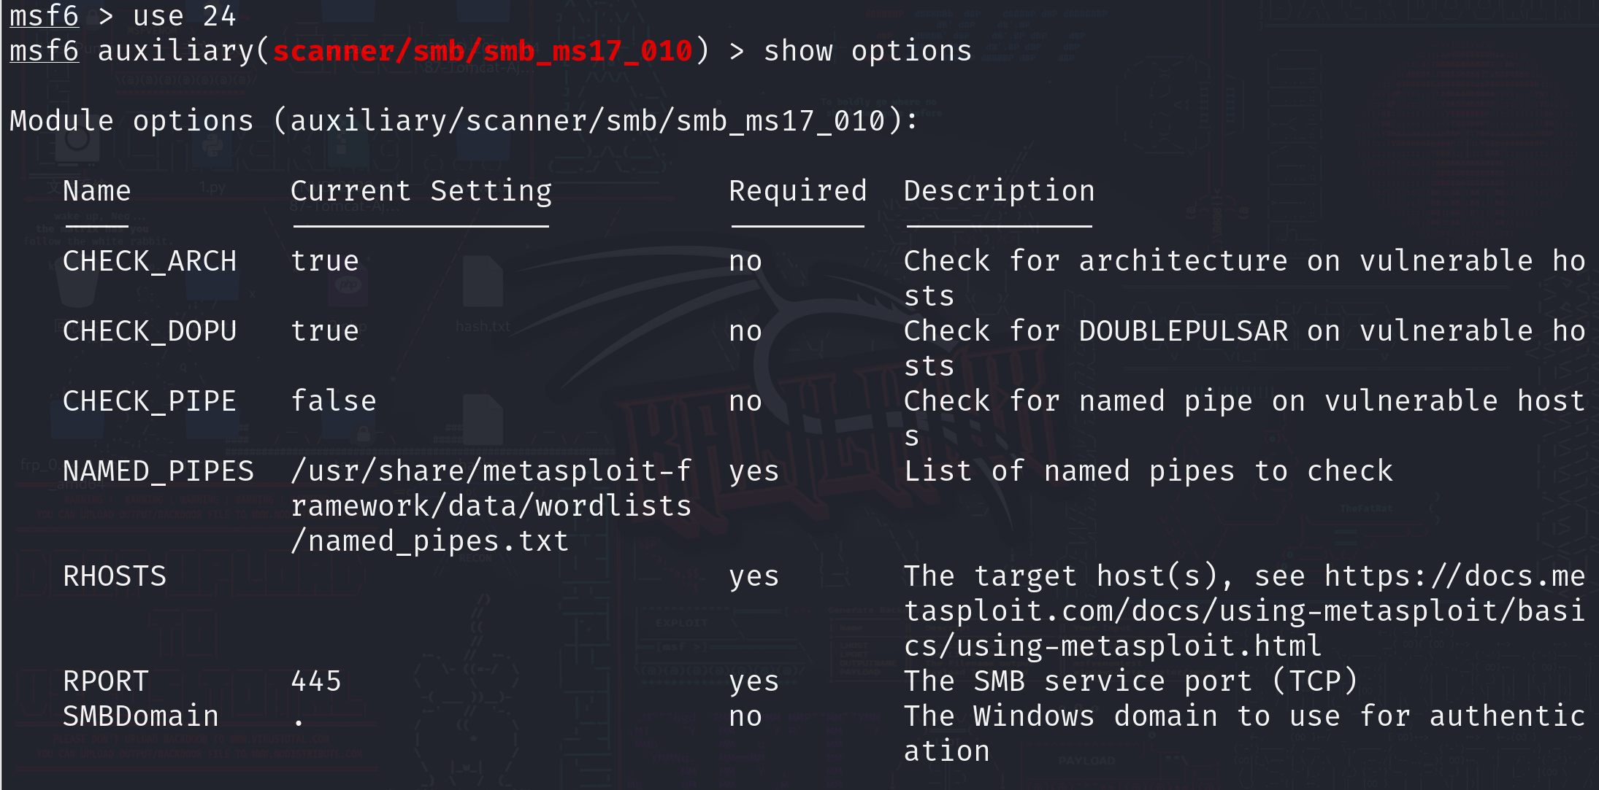Click the named_pipes.txt wordlist path ending
The image size is (1599, 790).
(429, 541)
